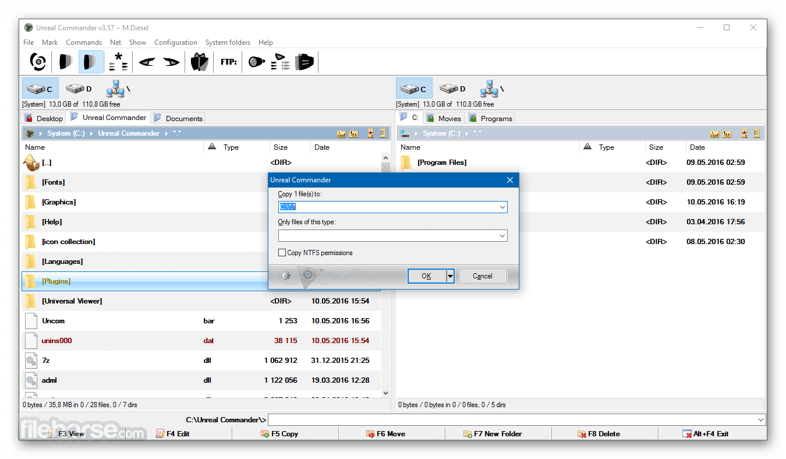
Task: Click the left panel scrollbar up arrow
Action: pos(385,157)
